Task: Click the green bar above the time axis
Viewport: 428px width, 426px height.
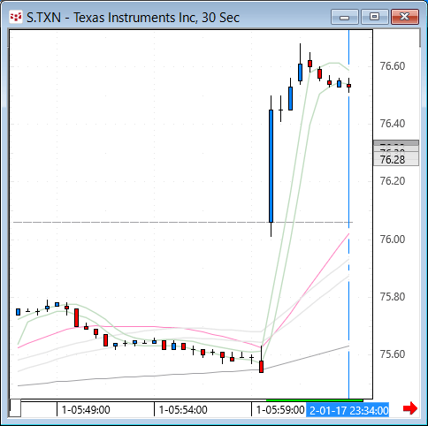Action: pyautogui.click(x=315, y=400)
